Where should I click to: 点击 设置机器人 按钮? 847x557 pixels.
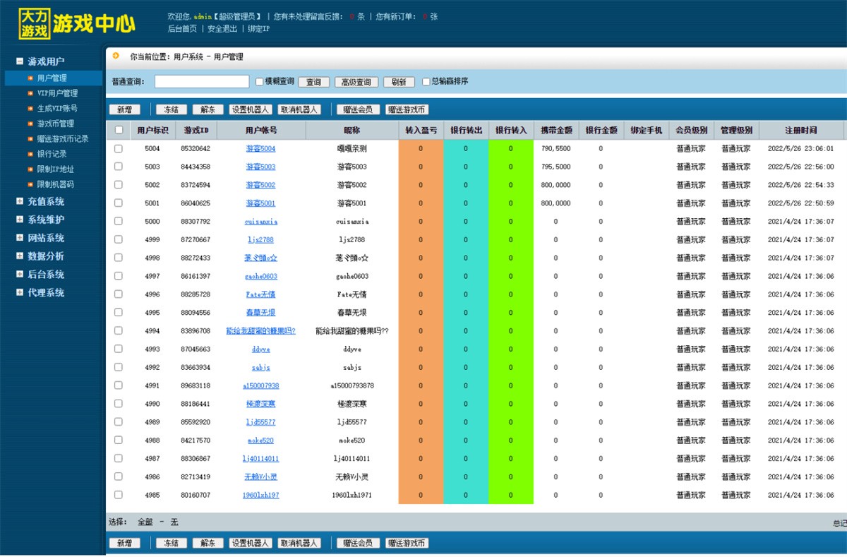coord(251,109)
